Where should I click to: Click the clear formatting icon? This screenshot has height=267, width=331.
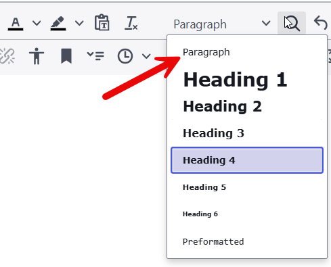coord(131,23)
